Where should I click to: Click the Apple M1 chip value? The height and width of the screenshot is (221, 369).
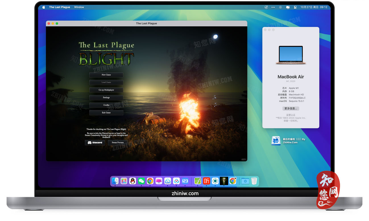tap(294, 88)
